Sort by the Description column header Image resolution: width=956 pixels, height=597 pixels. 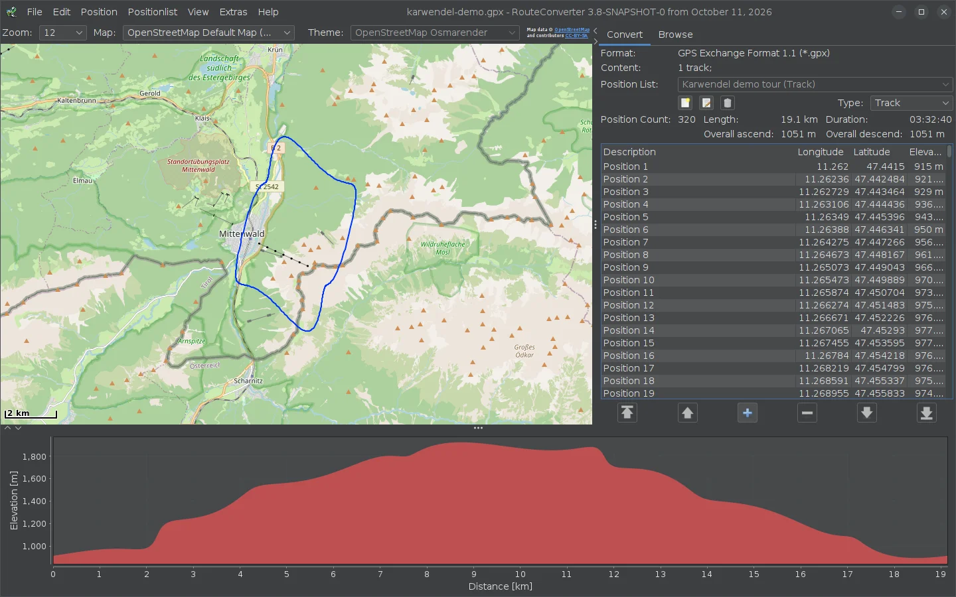tap(698, 152)
